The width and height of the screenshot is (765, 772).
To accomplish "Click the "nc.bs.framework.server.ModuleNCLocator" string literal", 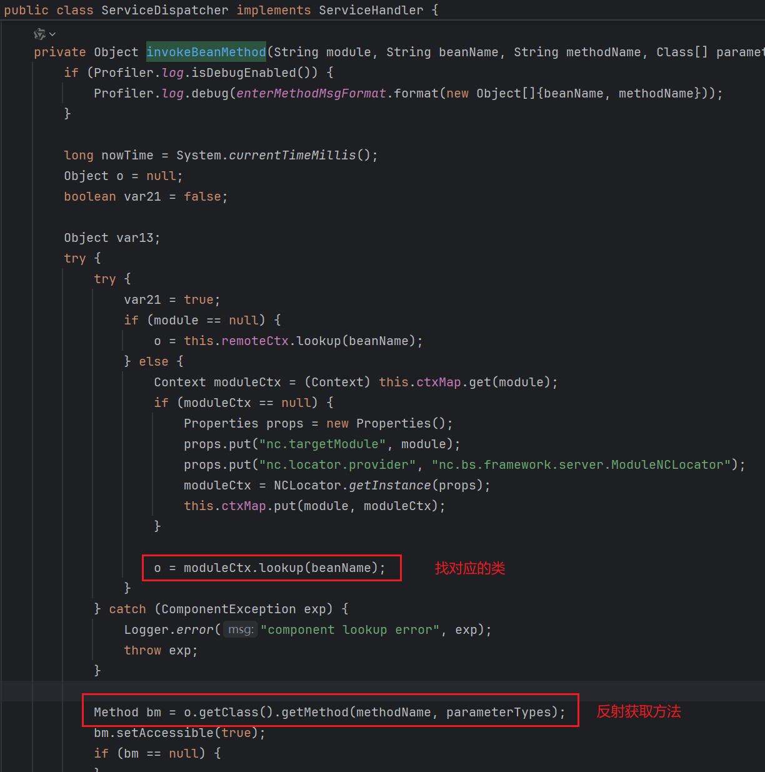I will point(581,464).
